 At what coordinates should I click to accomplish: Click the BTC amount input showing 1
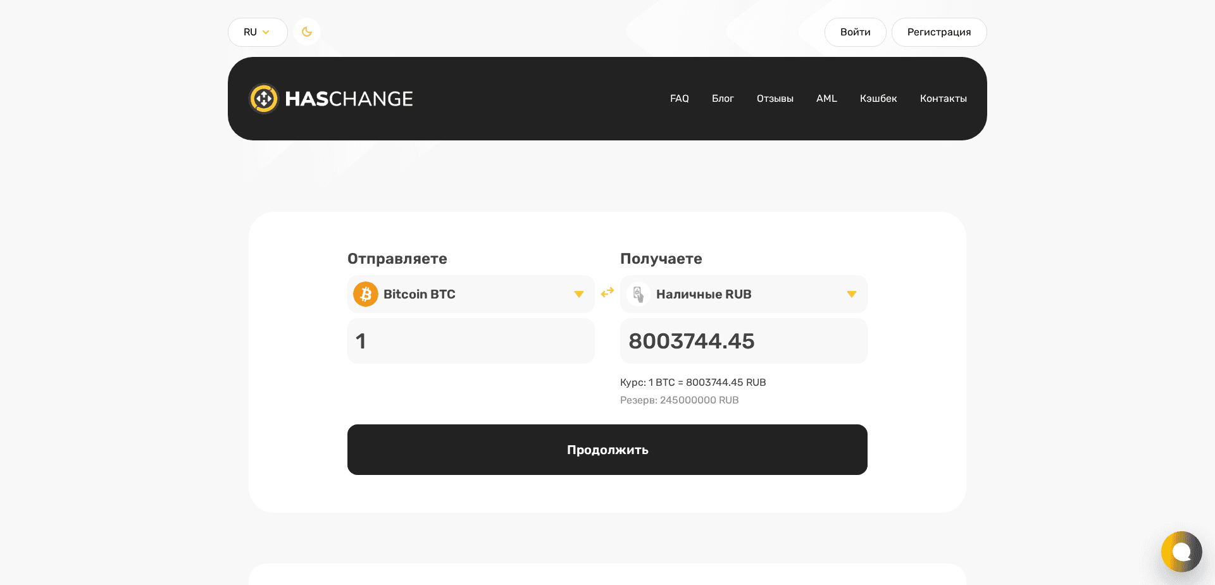click(x=470, y=341)
